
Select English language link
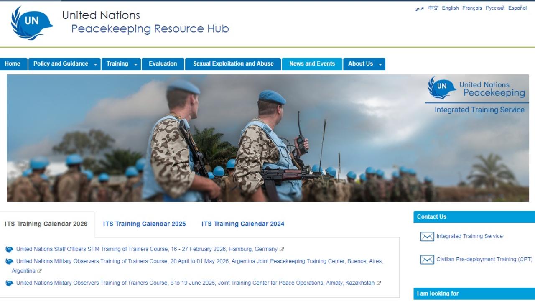click(450, 8)
